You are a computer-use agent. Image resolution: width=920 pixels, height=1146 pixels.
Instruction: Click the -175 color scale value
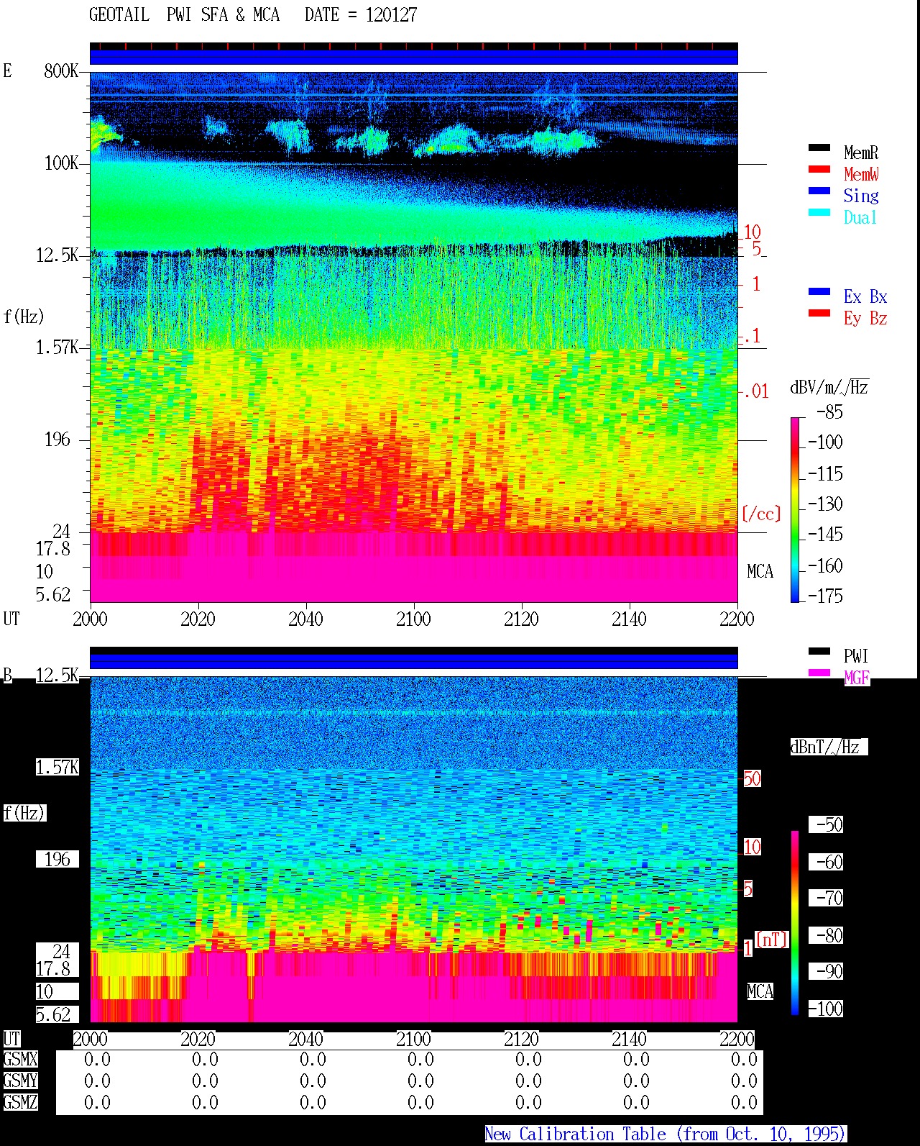[x=825, y=596]
